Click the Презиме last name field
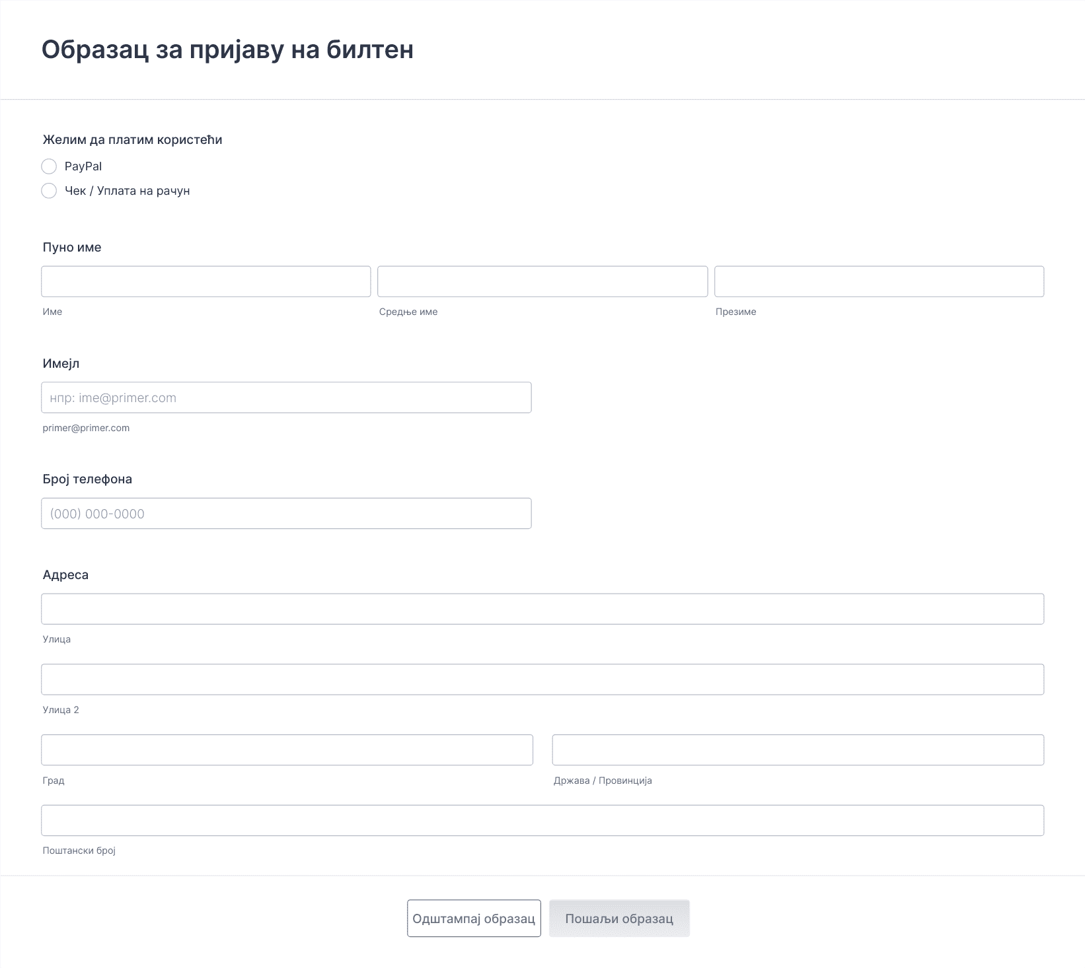Image resolution: width=1085 pixels, height=968 pixels. pyautogui.click(x=879, y=281)
